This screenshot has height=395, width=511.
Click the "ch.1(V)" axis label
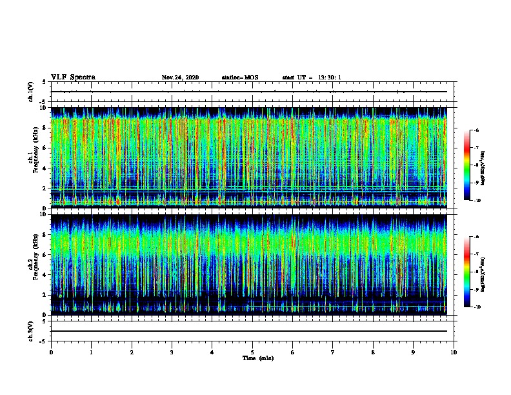(31, 92)
